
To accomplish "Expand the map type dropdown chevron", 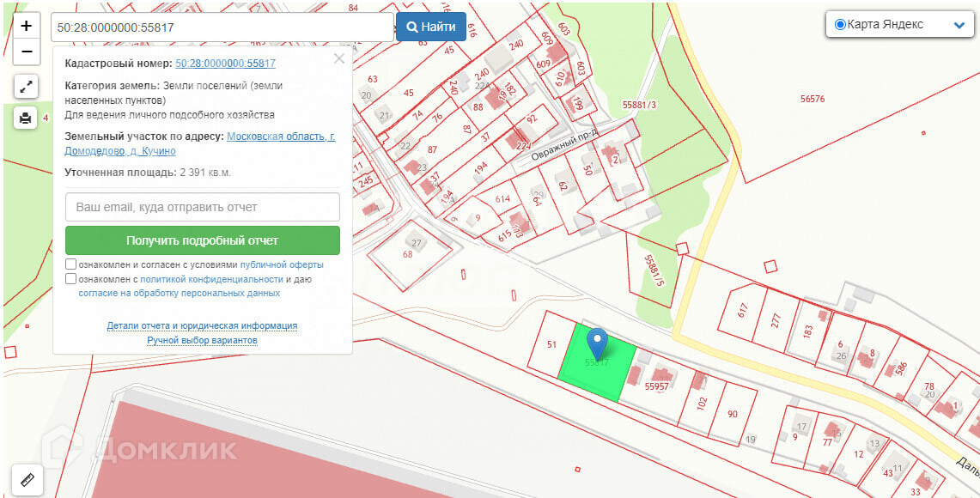I will point(959,25).
